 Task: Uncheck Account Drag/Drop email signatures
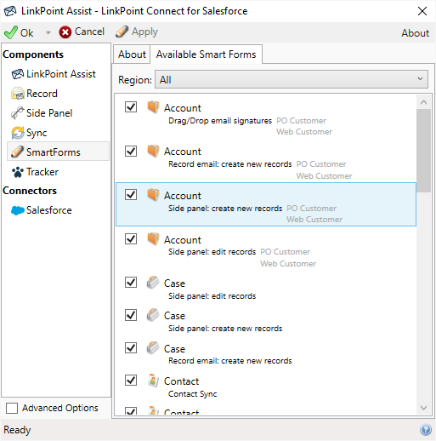[131, 107]
